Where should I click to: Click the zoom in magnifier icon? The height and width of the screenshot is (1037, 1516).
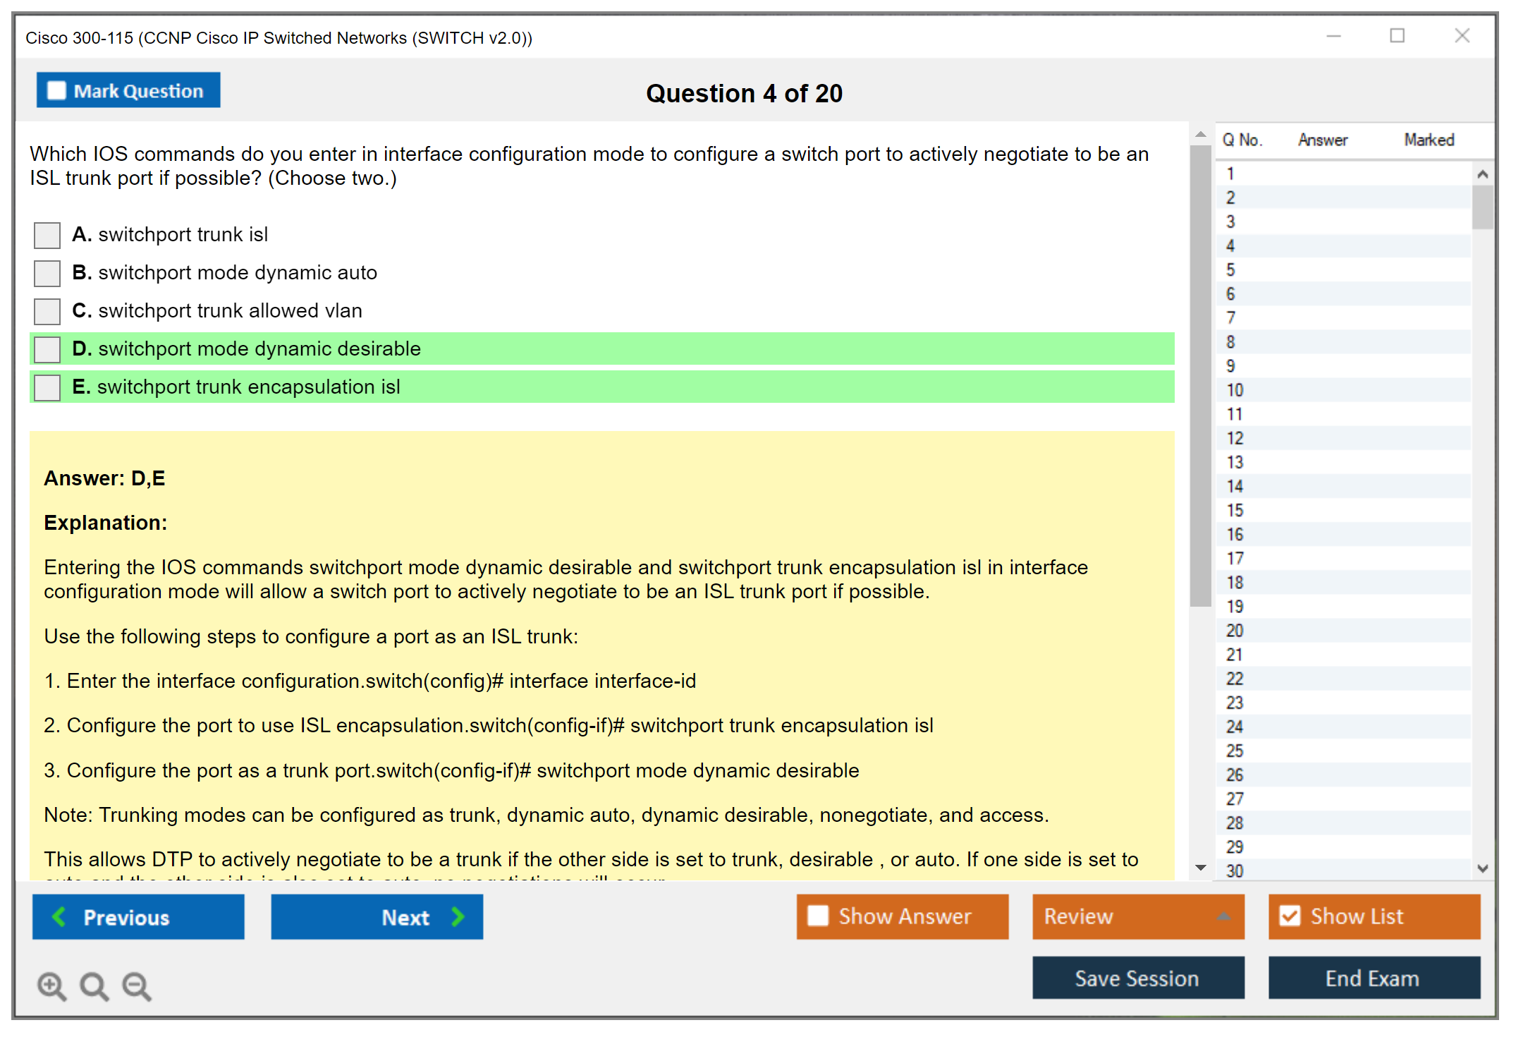point(51,986)
